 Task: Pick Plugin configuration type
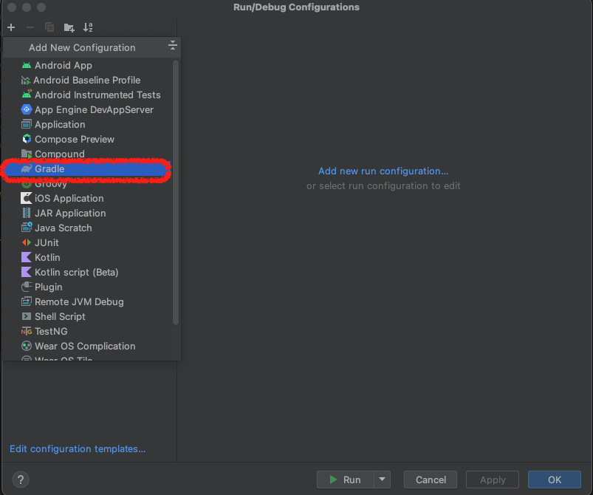click(88, 287)
